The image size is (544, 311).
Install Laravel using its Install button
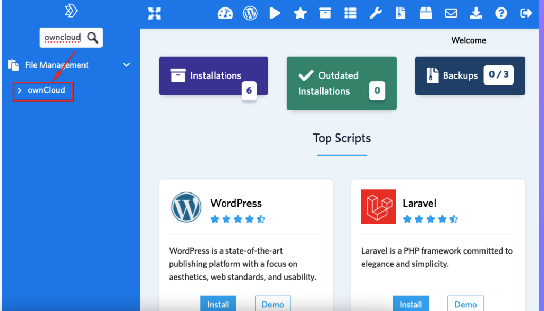[411, 304]
